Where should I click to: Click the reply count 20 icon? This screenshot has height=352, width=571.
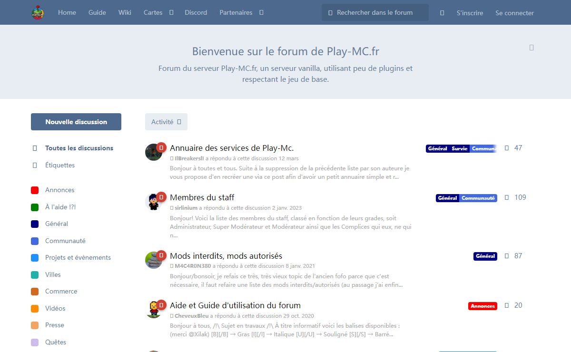pyautogui.click(x=507, y=305)
